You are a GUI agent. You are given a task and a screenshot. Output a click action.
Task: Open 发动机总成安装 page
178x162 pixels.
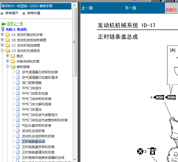coord(33,131)
